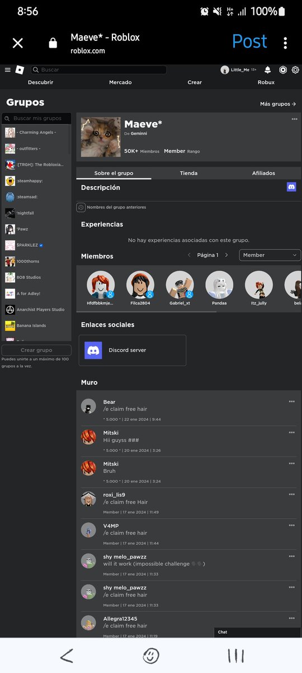The height and width of the screenshot is (673, 302).
Task: Open options menu on V4MP's wall post
Action: (x=291, y=525)
